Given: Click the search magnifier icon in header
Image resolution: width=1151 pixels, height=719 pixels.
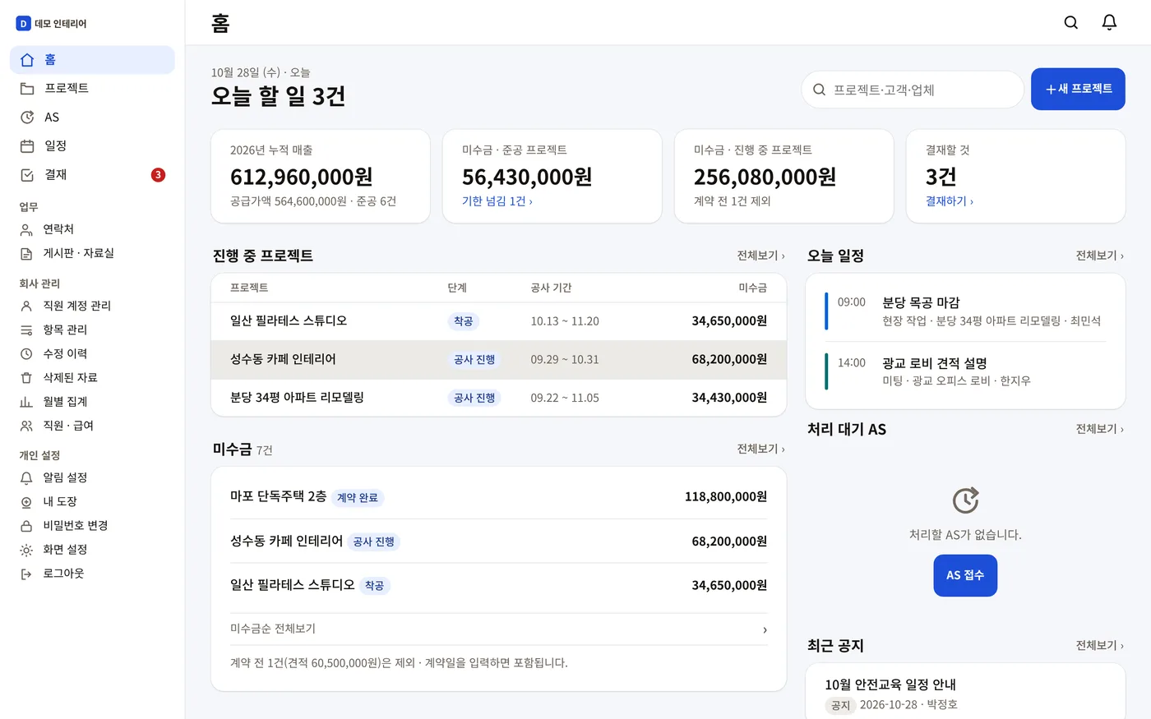Looking at the screenshot, I should [1070, 22].
